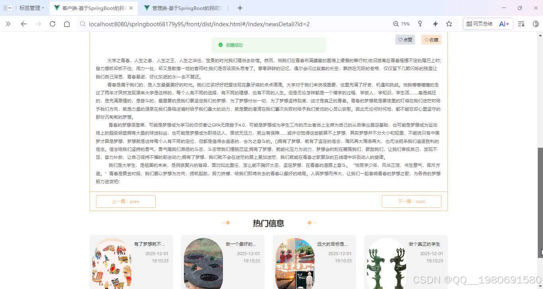
Task: Open hot article 做一个最好的...
Action: click(x=241, y=244)
